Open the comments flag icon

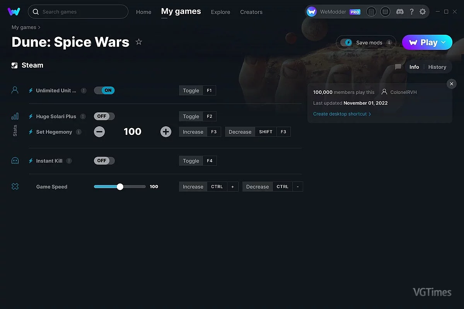click(x=398, y=67)
